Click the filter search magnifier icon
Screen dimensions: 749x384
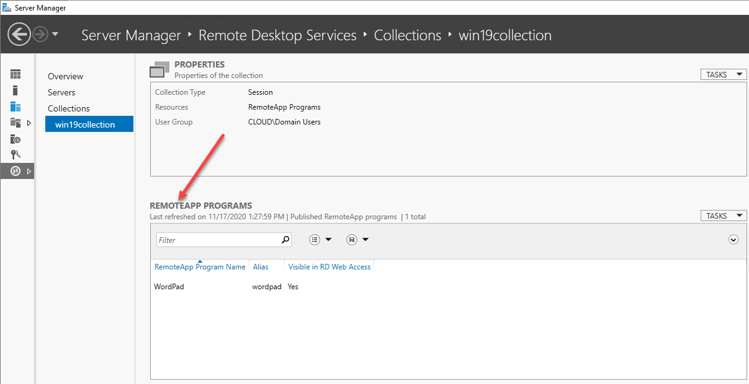point(285,240)
